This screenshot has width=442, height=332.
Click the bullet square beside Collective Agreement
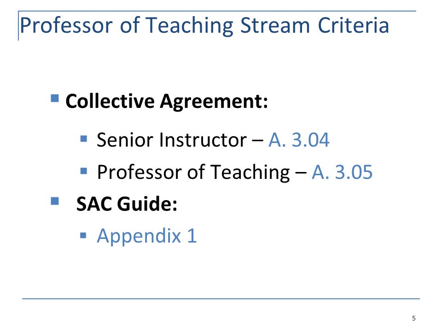coord(55,98)
